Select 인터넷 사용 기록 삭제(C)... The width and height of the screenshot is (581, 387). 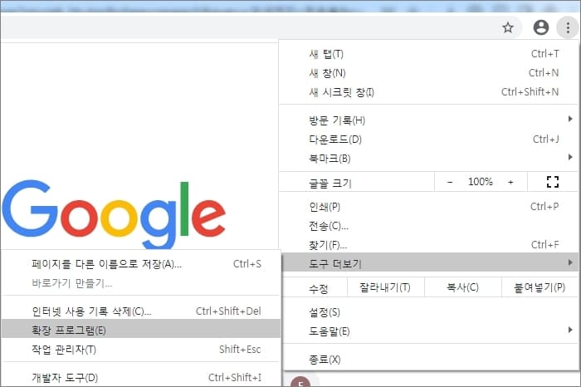pyautogui.click(x=141, y=311)
